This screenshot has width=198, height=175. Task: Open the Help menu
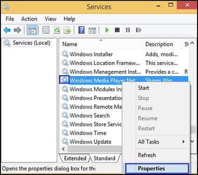coord(69,19)
